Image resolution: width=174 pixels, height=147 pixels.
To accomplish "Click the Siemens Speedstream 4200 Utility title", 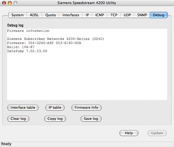I will click(x=87, y=3).
